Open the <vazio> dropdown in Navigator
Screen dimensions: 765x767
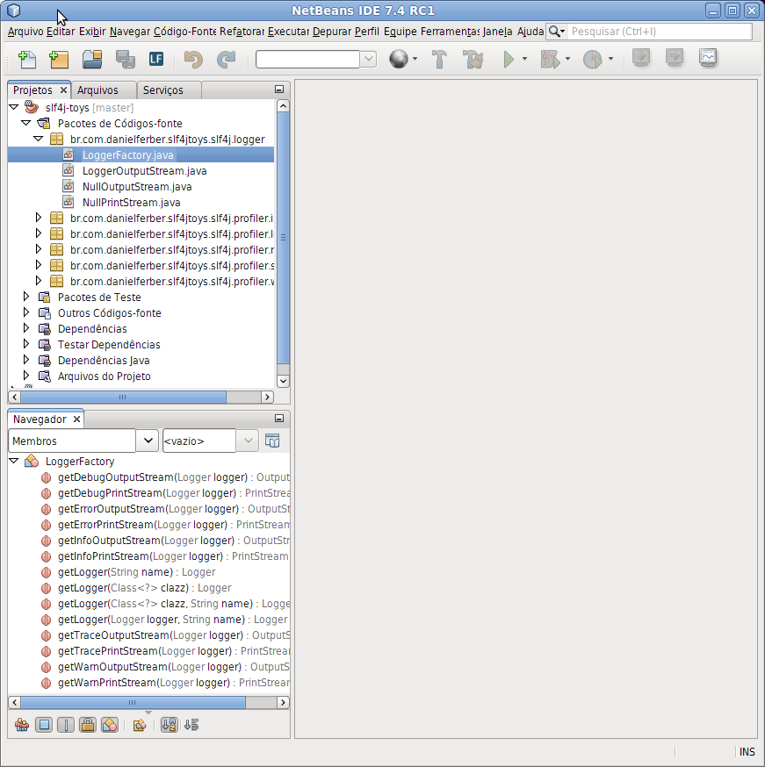click(x=249, y=441)
